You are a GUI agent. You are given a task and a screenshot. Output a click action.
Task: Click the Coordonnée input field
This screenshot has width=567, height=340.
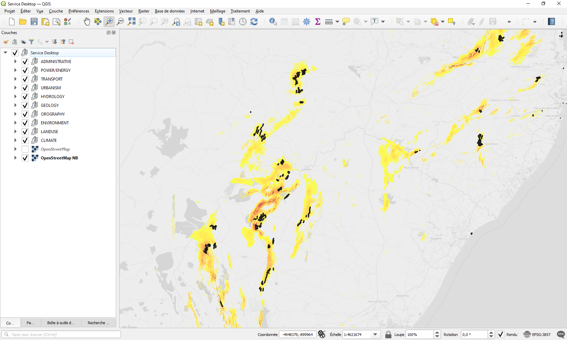[298, 334]
